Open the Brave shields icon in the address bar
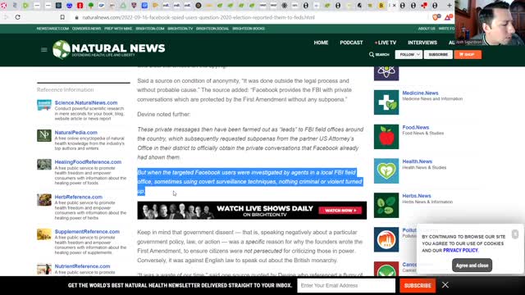This screenshot has width=525, height=295. tap(436, 17)
